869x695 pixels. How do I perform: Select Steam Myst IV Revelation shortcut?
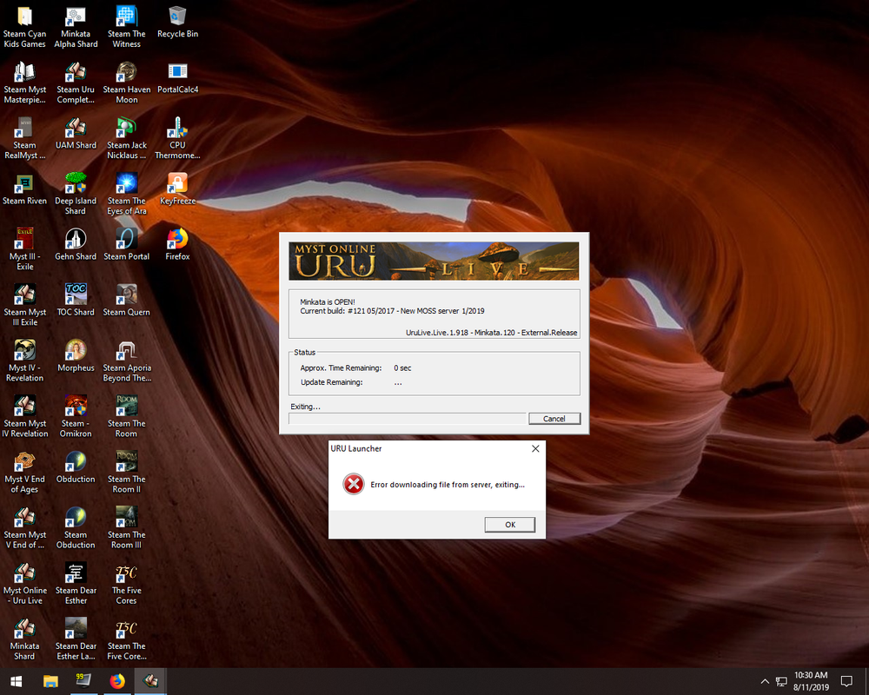tap(25, 417)
